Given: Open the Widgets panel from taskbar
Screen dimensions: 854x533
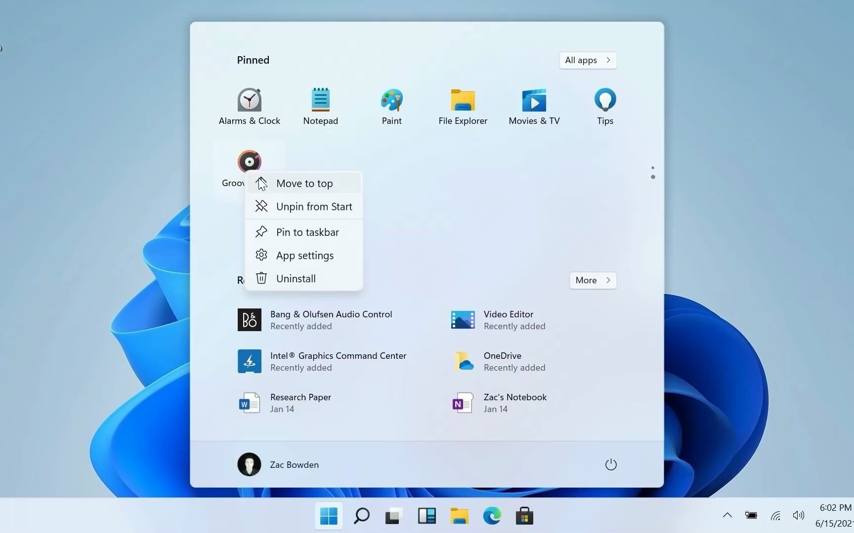Looking at the screenshot, I should pyautogui.click(x=427, y=516).
